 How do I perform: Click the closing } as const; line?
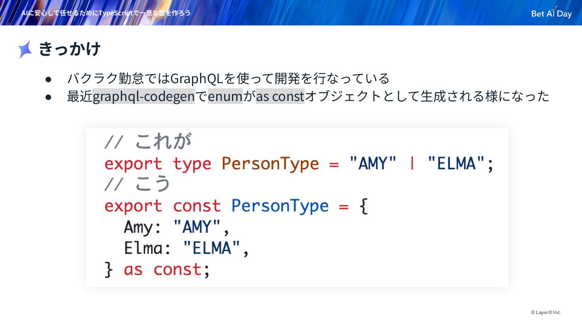pos(157,269)
